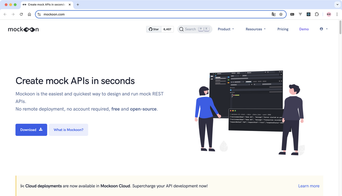Click the Mockoon logo in the header
342x196 pixels.
tap(23, 29)
